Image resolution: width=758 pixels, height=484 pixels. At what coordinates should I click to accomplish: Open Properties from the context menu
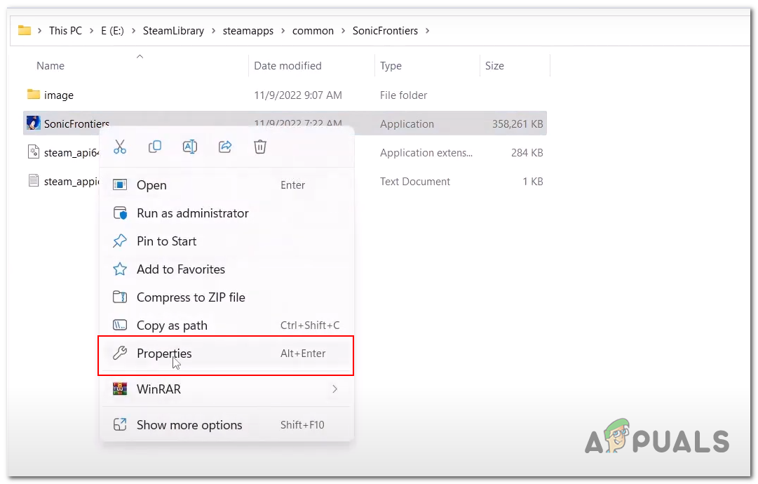tap(226, 354)
